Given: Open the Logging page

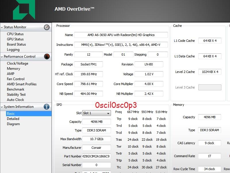Looking at the screenshot, I should pyautogui.click(x=13, y=50).
